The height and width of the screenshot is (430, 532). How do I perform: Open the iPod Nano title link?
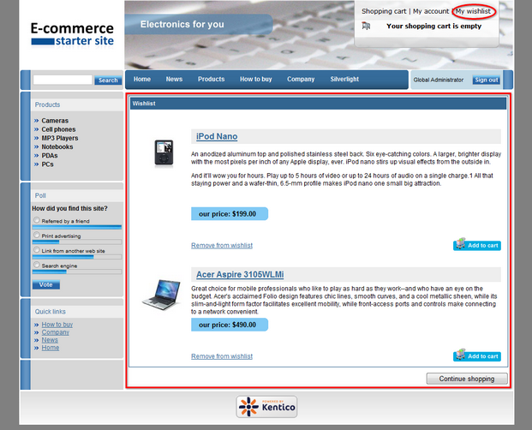pos(217,136)
